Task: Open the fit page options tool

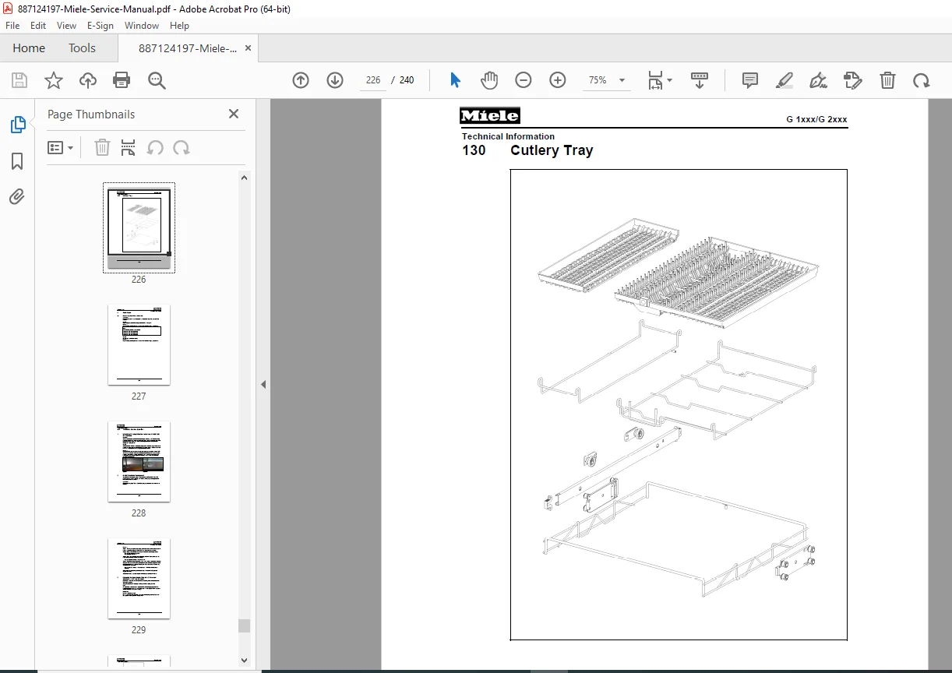Action: [x=656, y=80]
